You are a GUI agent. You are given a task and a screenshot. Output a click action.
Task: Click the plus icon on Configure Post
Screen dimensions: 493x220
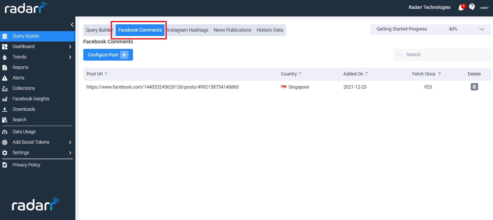(x=124, y=55)
